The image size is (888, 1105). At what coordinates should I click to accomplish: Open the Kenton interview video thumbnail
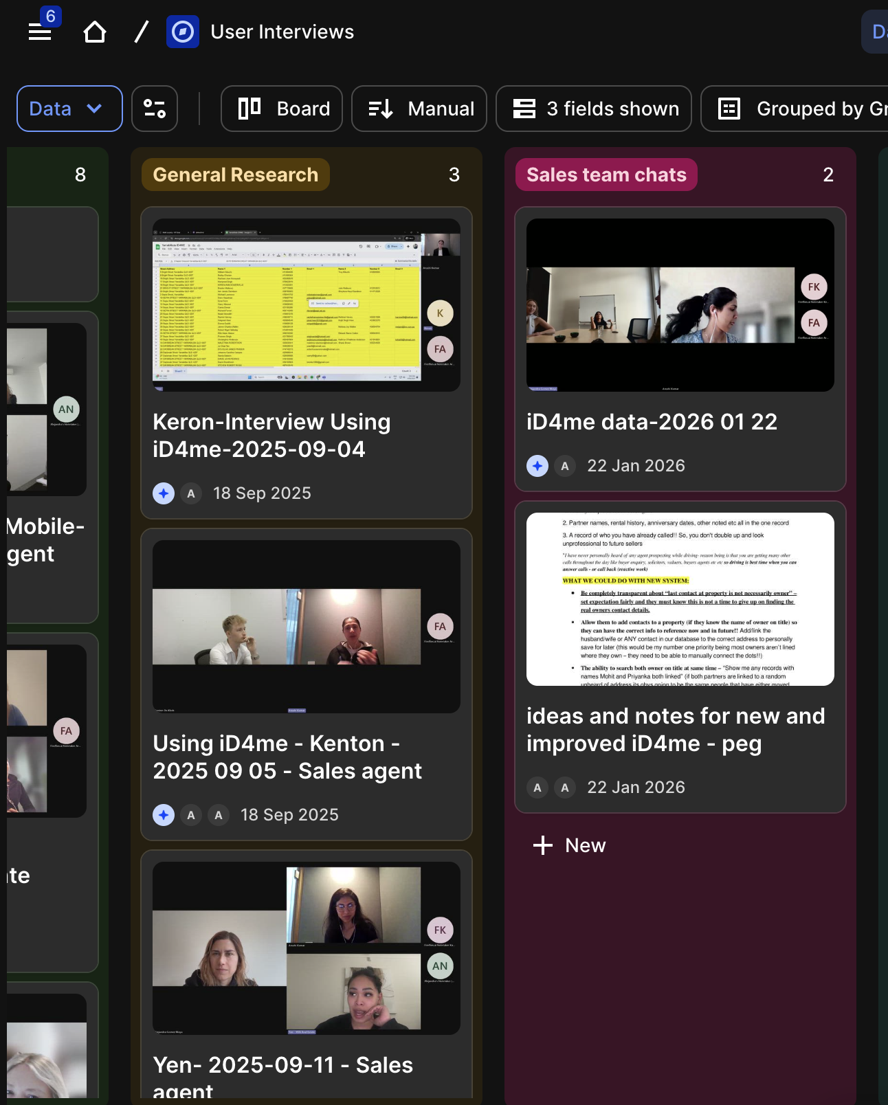point(307,627)
